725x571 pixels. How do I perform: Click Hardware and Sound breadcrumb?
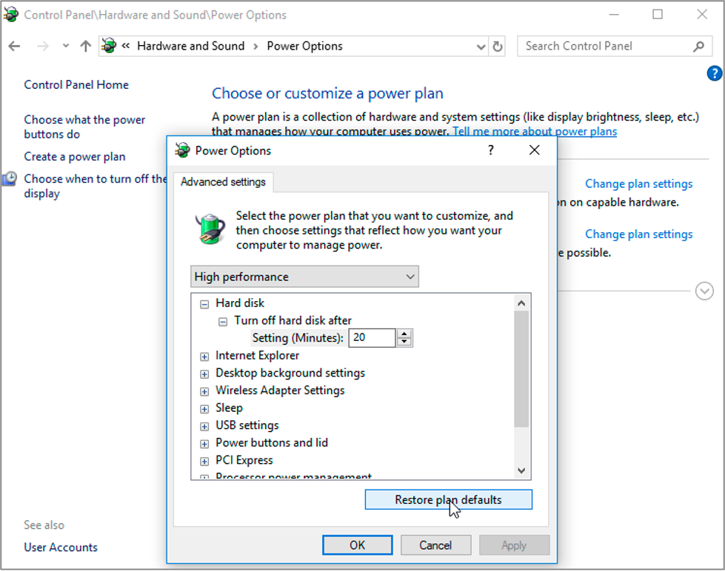click(x=190, y=46)
